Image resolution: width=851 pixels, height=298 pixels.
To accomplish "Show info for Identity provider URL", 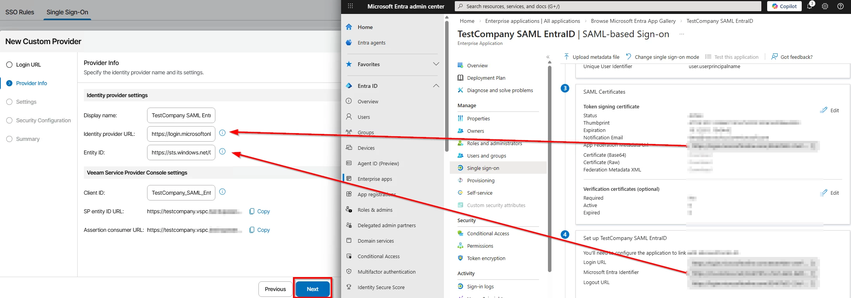I will [x=222, y=133].
